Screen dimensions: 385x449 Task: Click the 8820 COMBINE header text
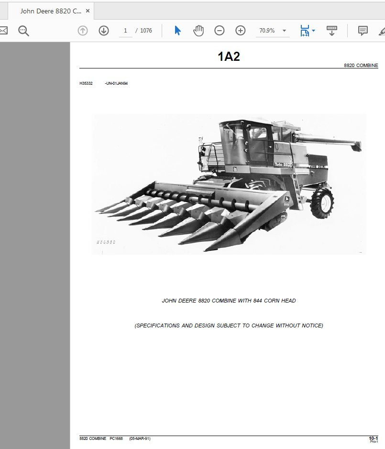point(361,65)
